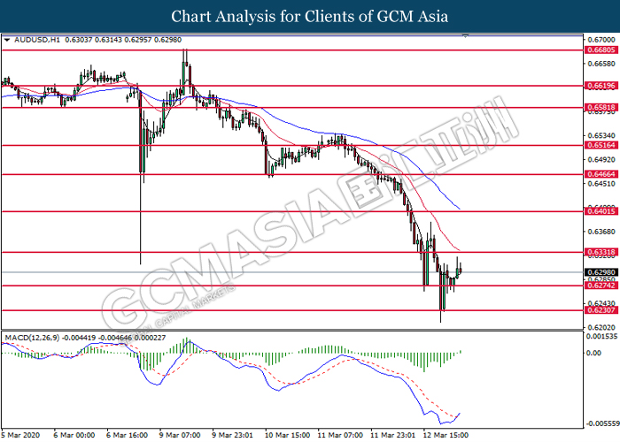Click the 0.65164 price level label
The image size is (620, 442).
click(x=601, y=145)
